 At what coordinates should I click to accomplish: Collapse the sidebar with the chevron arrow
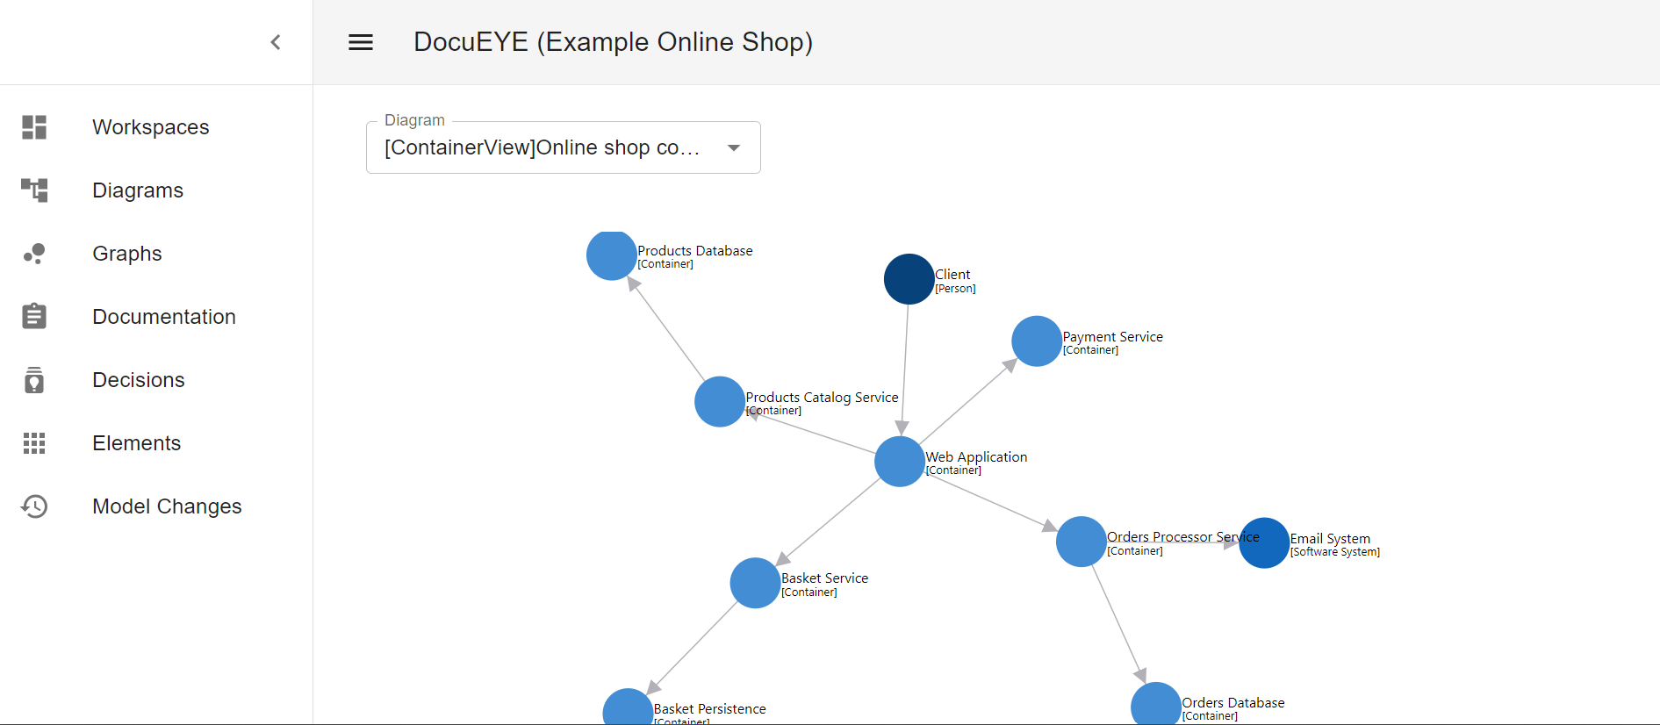tap(276, 42)
